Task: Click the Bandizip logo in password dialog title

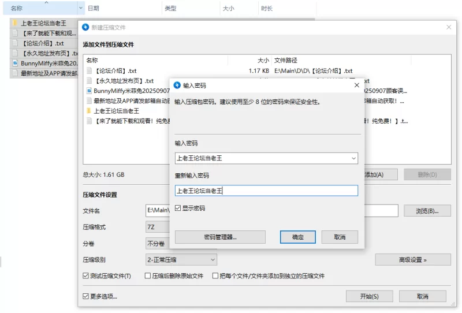Action: (177, 85)
